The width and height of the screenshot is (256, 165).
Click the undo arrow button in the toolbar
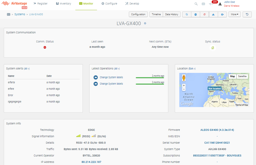pyautogui.click(x=247, y=14)
